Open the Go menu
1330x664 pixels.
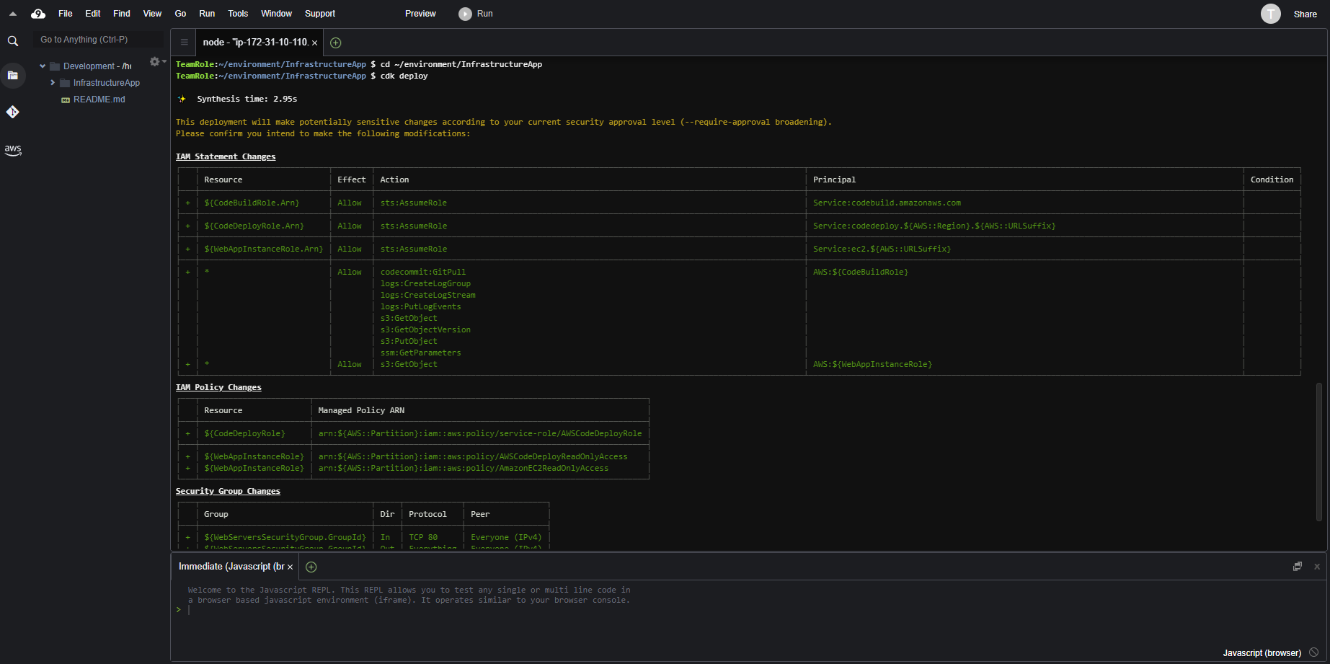(x=180, y=14)
